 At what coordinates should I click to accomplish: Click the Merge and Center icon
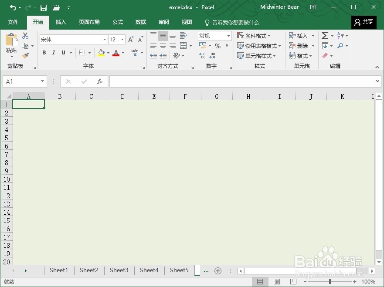(x=183, y=46)
